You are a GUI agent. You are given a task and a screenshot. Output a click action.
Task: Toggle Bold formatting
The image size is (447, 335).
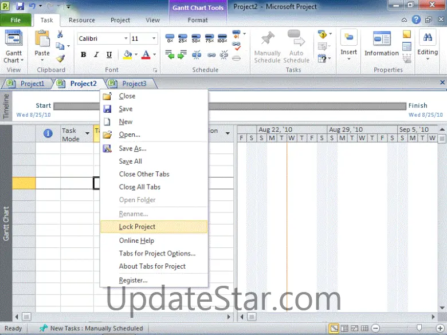[84, 54]
